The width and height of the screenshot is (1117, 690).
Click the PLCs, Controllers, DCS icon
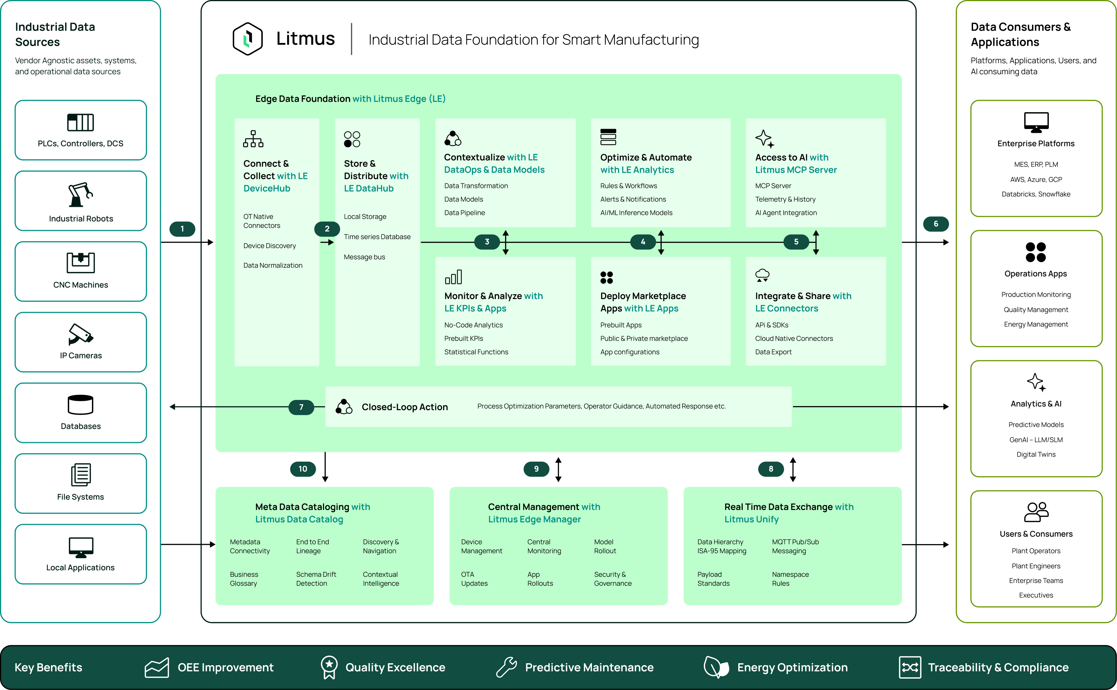click(x=80, y=122)
